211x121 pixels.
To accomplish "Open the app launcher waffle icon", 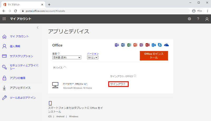I will (x=4, y=19).
